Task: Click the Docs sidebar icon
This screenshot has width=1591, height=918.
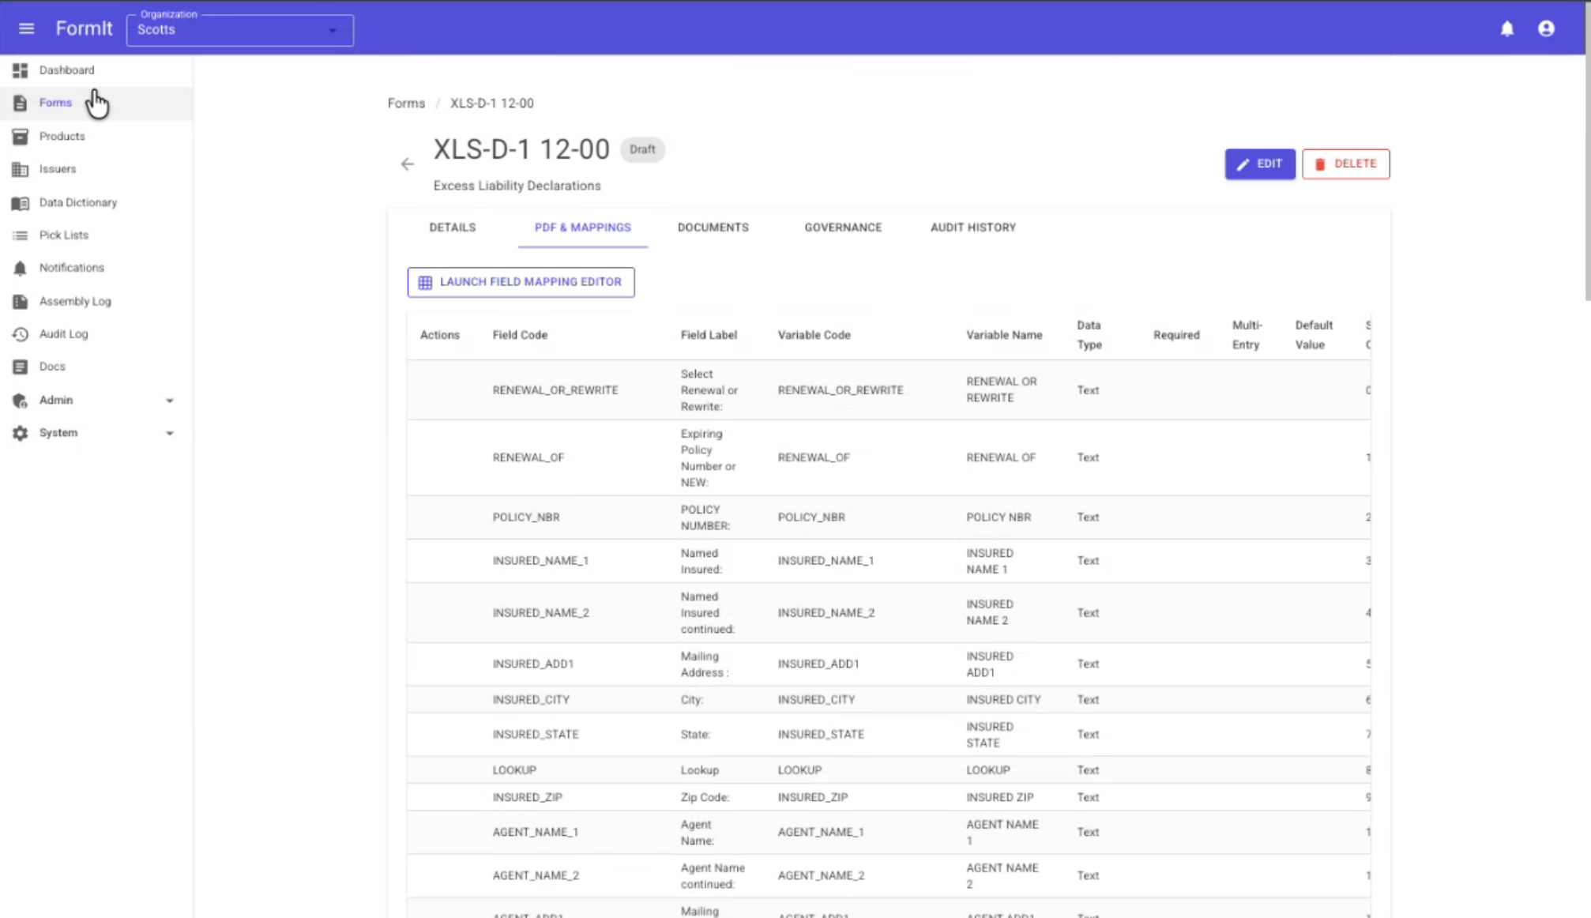Action: 21,367
